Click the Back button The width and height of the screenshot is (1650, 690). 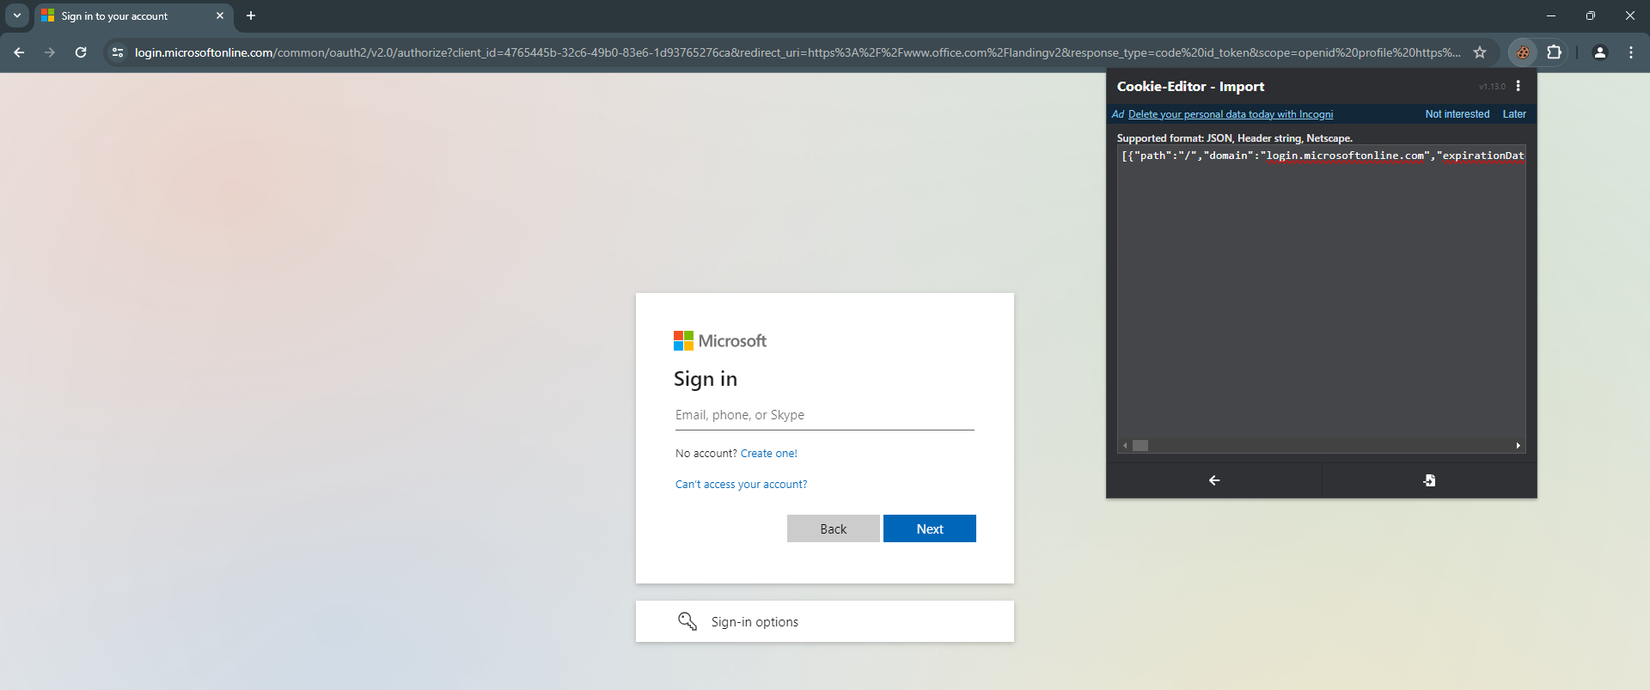point(834,528)
